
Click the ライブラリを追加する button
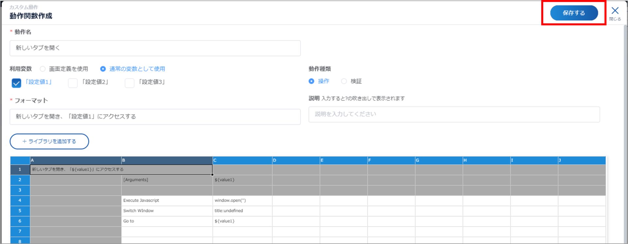tap(49, 141)
